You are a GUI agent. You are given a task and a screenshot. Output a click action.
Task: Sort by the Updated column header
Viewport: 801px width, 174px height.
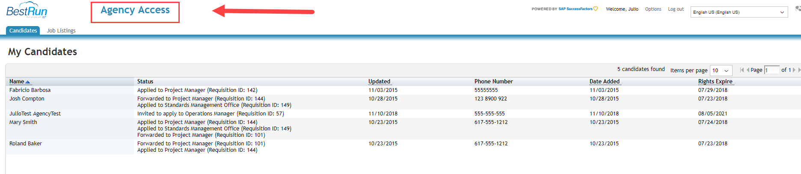click(x=379, y=81)
